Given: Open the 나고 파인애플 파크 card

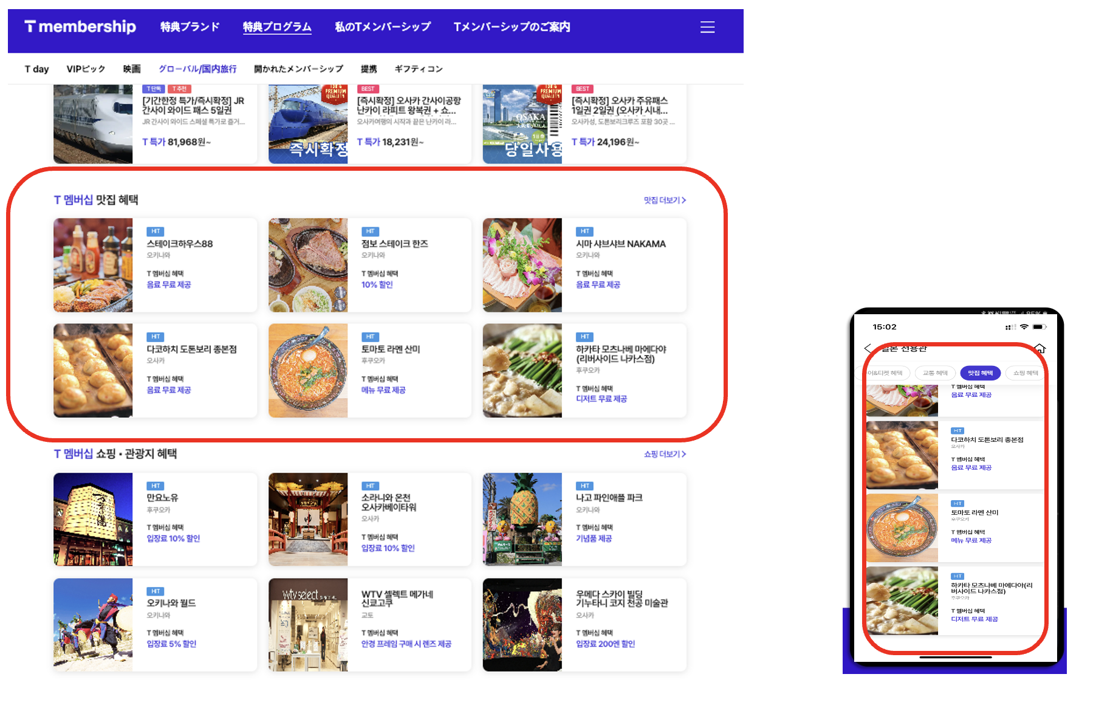Looking at the screenshot, I should pyautogui.click(x=584, y=520).
